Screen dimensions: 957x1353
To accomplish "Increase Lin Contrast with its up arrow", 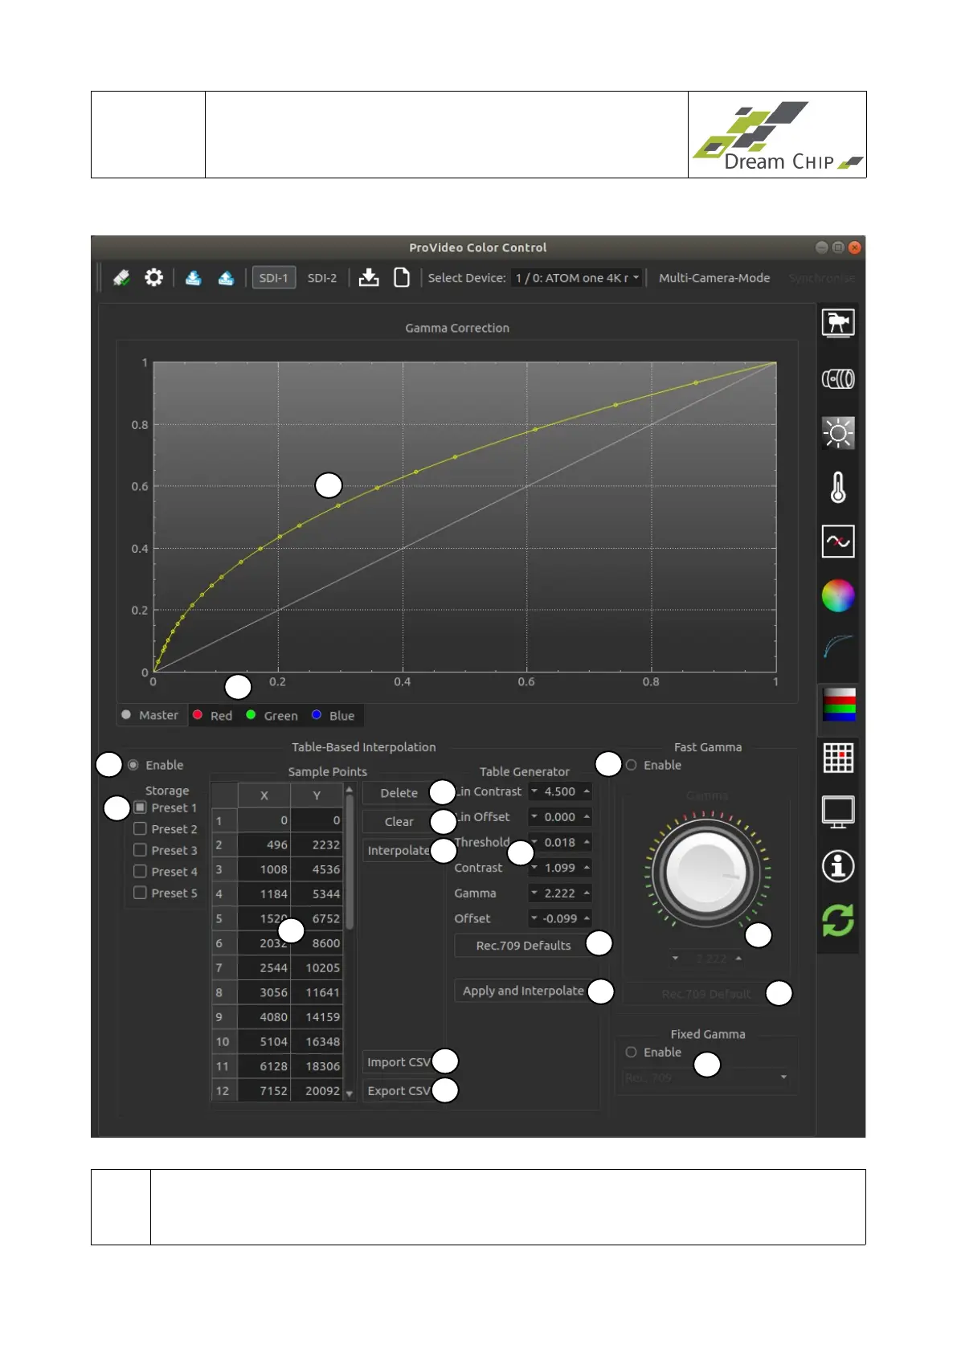I will (x=587, y=791).
